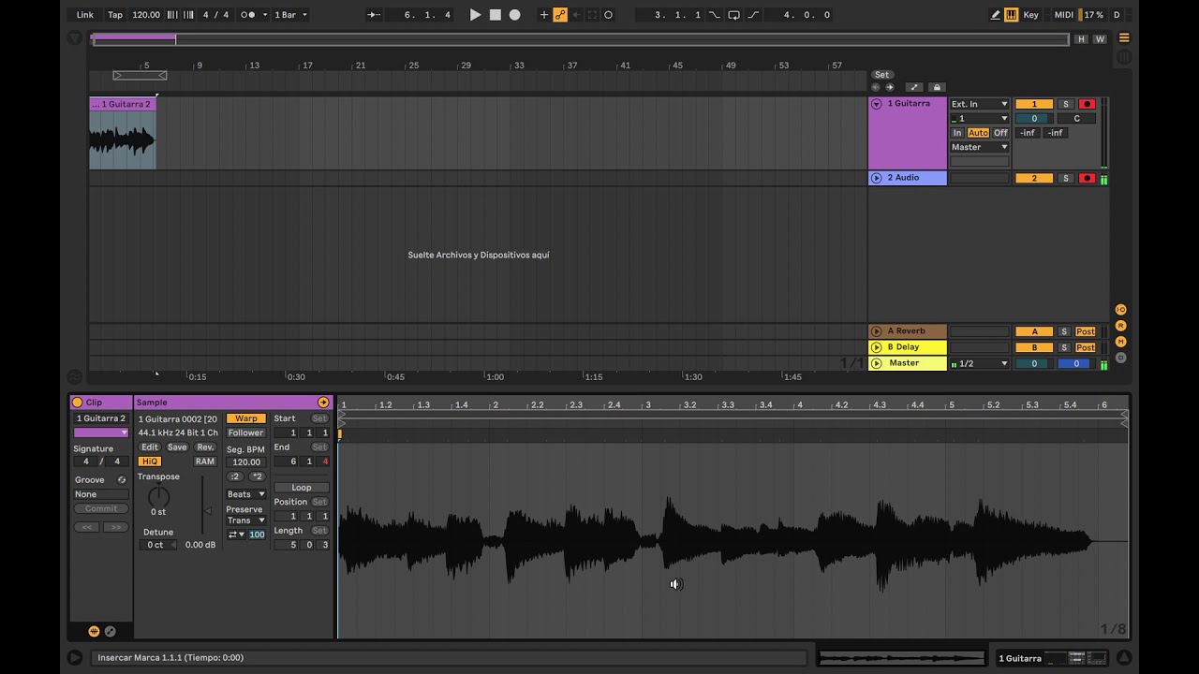This screenshot has width=1199, height=674.
Task: Open the Ext. In input type dropdown
Action: pos(980,104)
